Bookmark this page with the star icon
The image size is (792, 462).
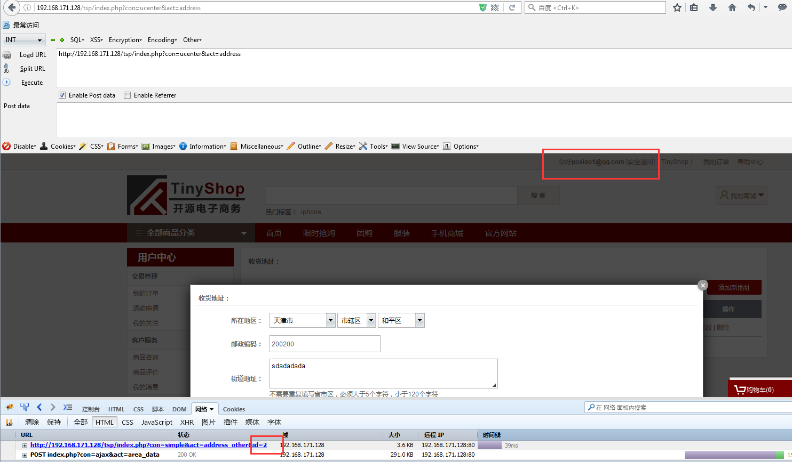[677, 7]
